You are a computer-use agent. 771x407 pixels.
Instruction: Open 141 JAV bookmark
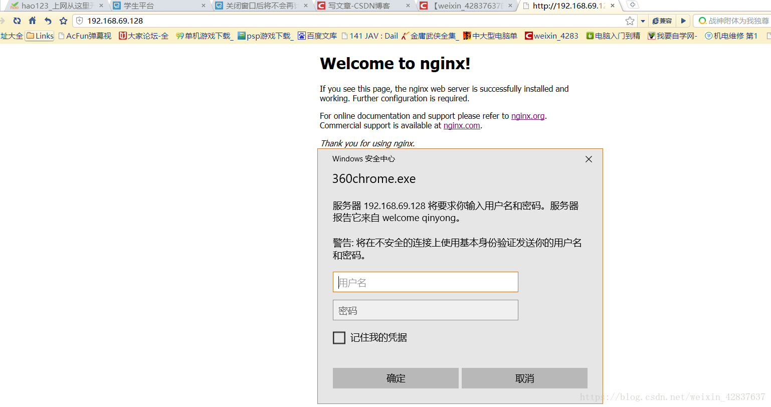click(370, 36)
